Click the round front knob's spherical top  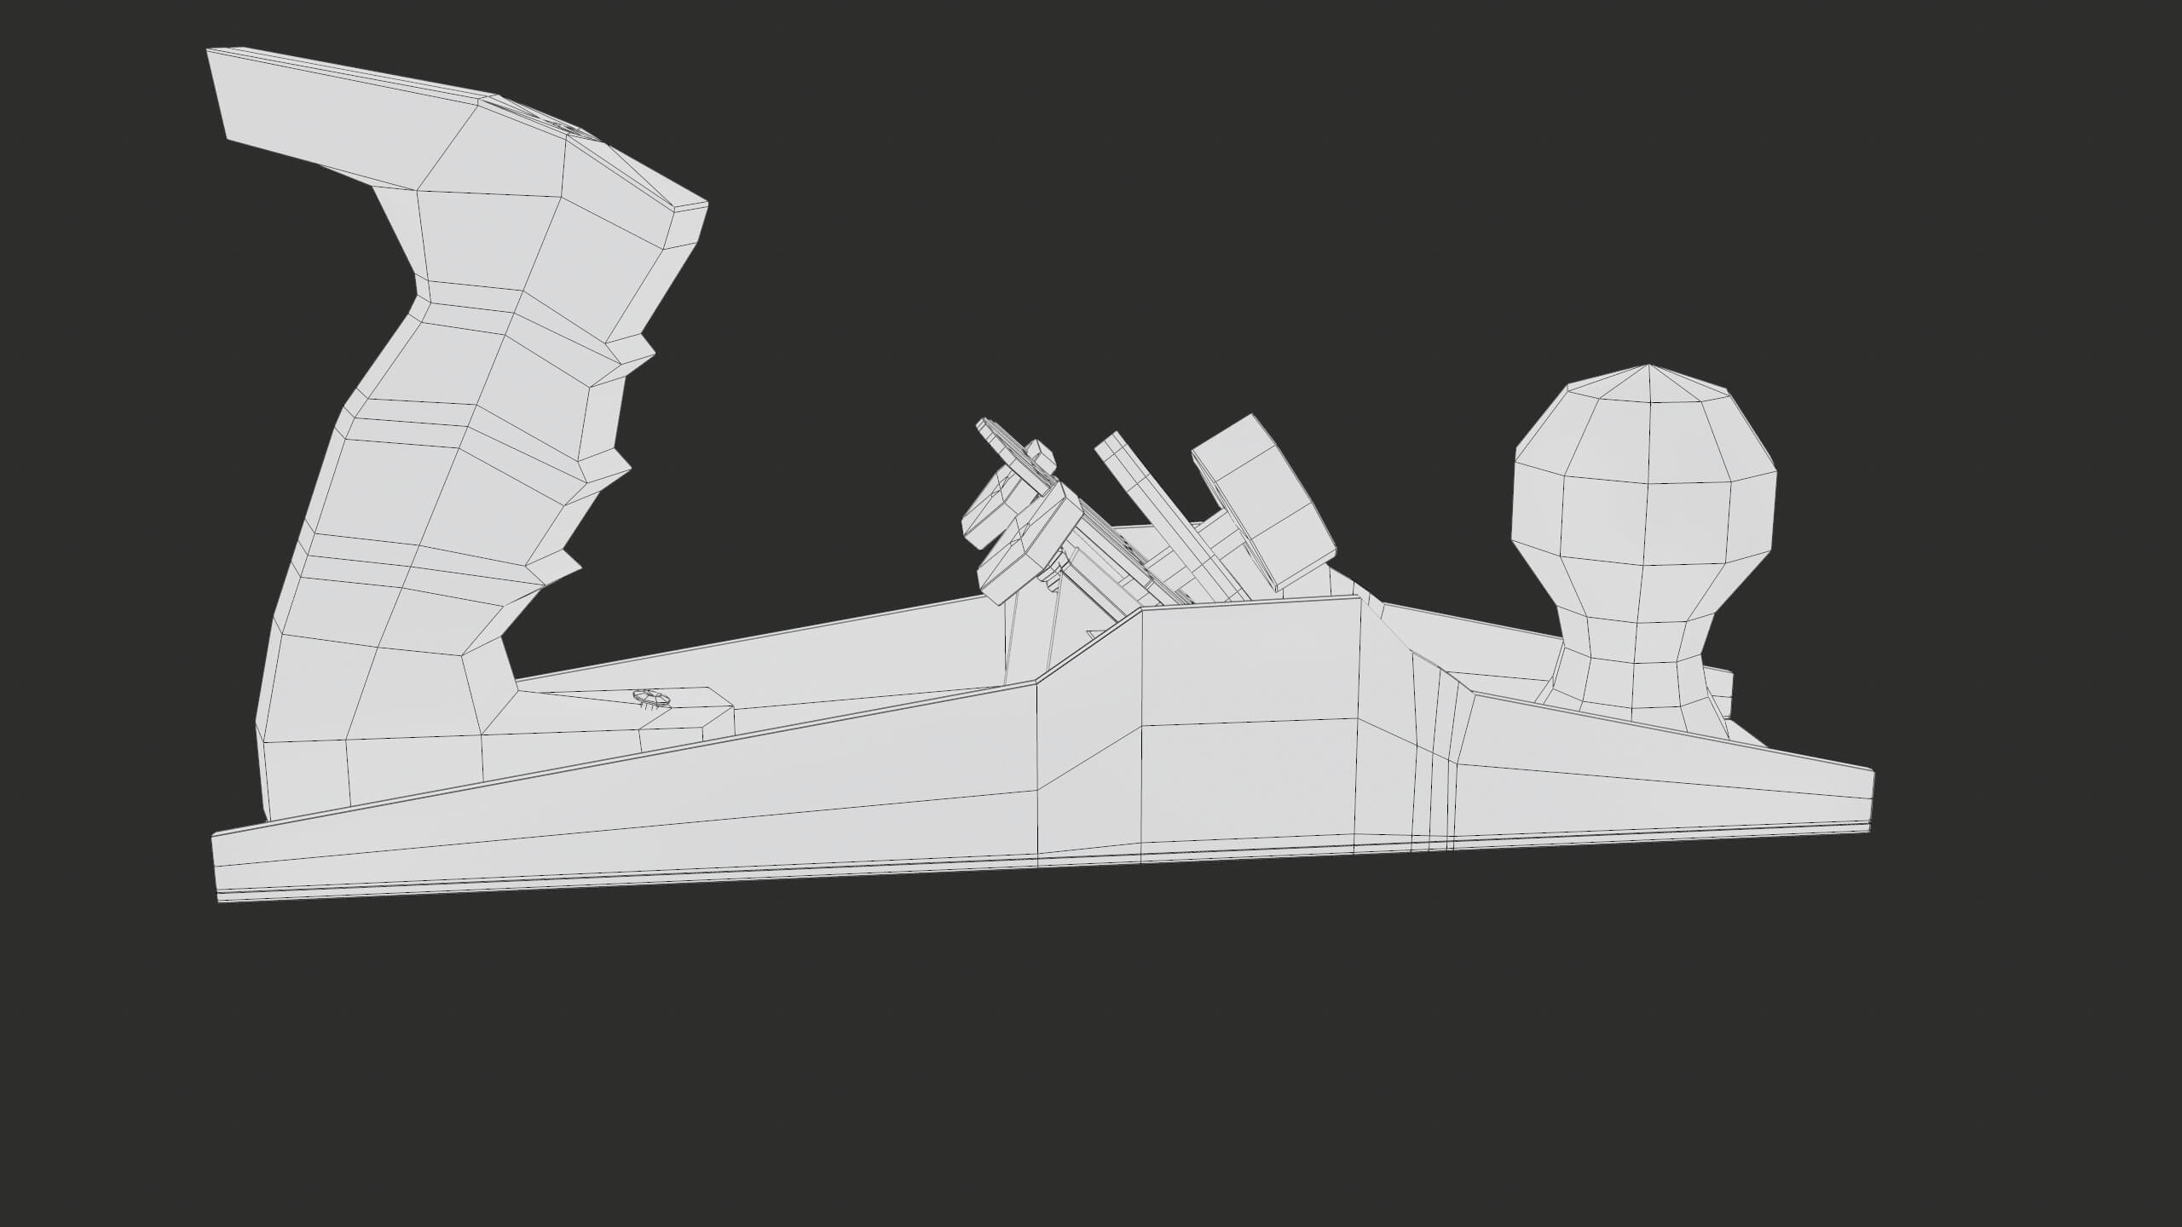click(x=1645, y=469)
